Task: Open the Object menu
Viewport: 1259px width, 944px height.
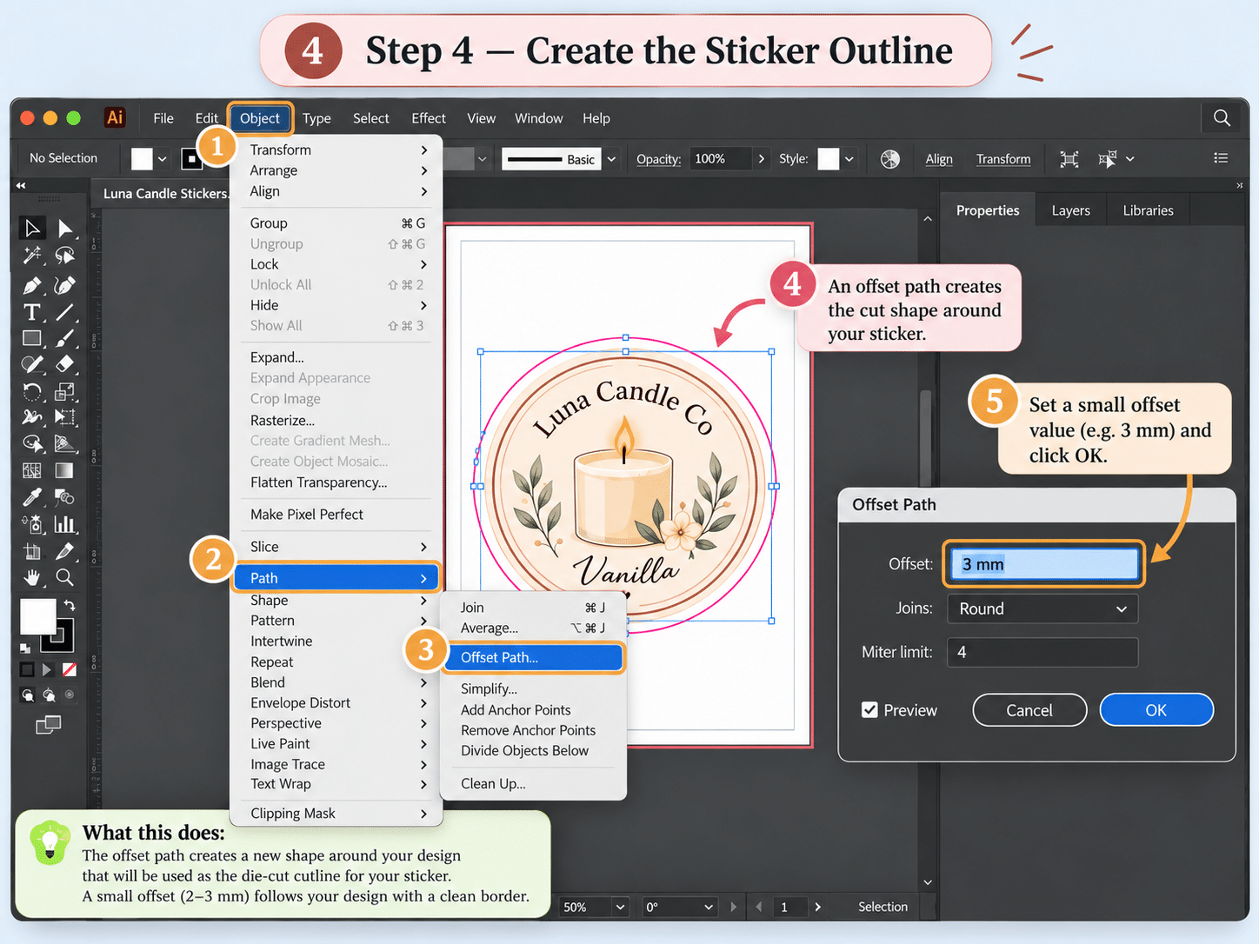Action: tap(260, 118)
